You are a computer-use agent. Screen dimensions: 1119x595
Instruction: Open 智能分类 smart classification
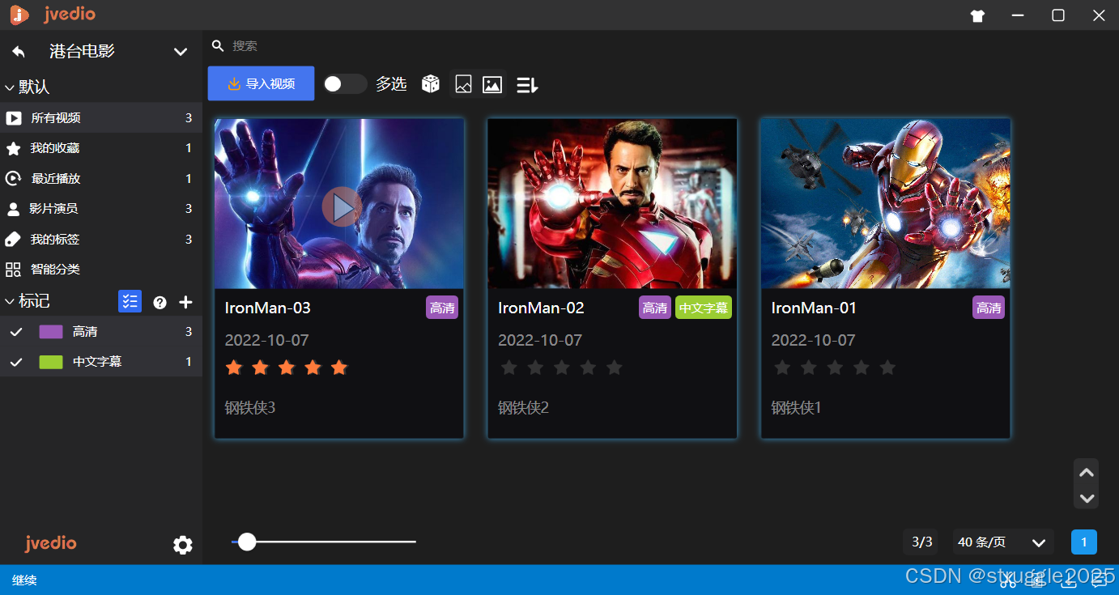(x=101, y=270)
